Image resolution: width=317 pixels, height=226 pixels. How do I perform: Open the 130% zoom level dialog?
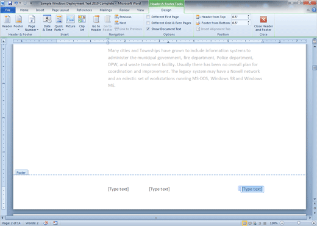[x=274, y=223]
